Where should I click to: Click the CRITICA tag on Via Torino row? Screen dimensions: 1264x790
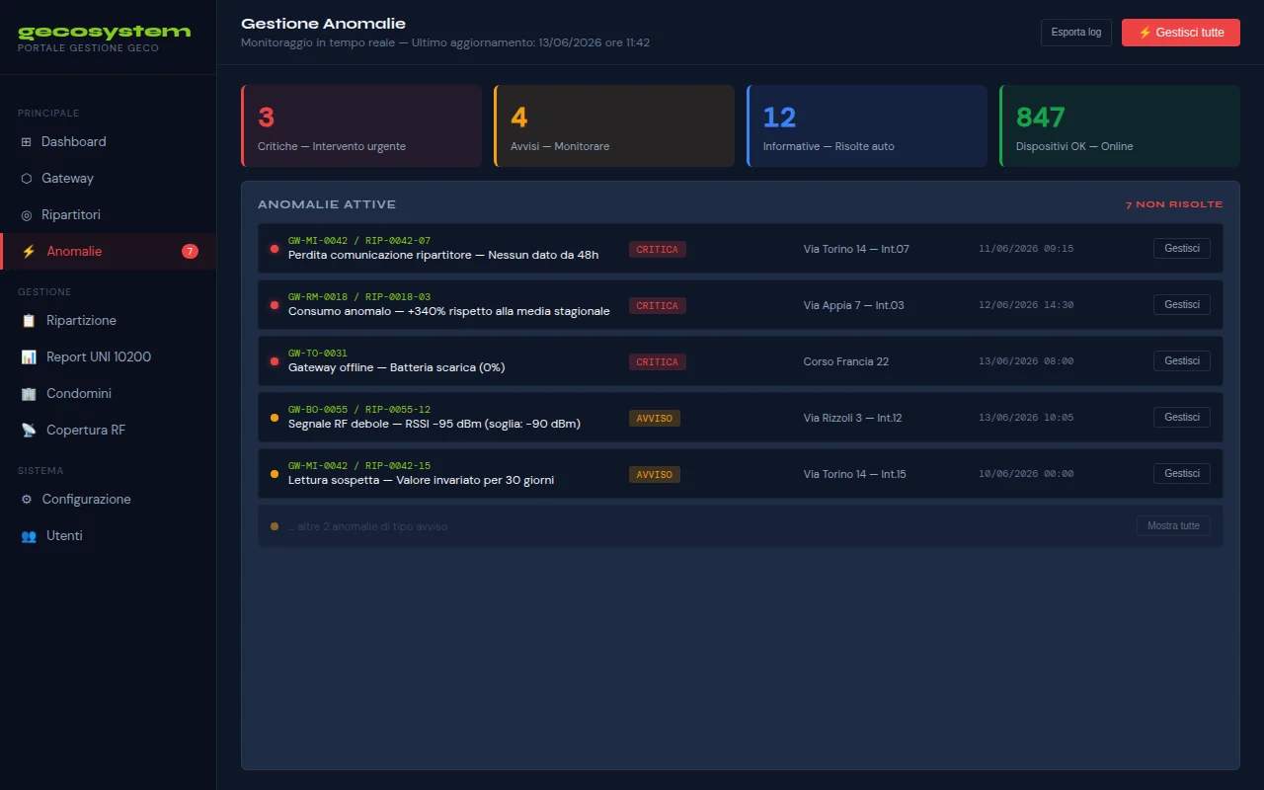coord(658,250)
